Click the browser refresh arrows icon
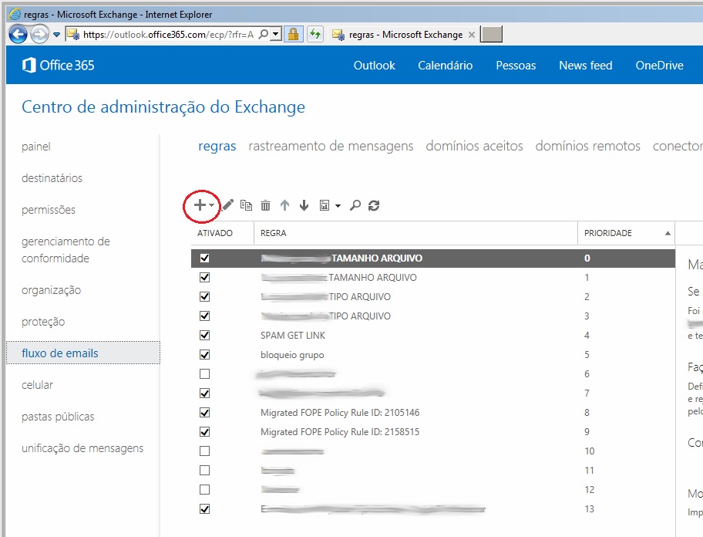703x537 pixels. tap(315, 34)
